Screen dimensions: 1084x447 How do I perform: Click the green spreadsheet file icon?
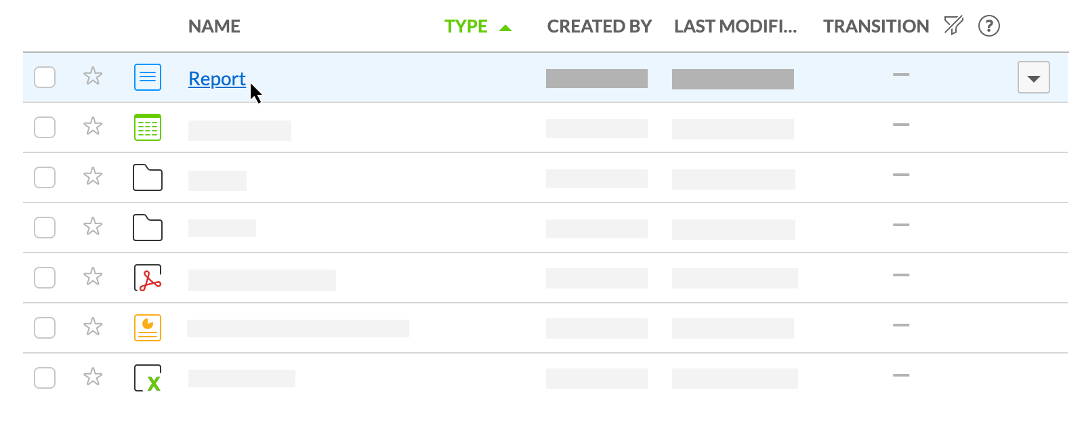[x=148, y=127]
